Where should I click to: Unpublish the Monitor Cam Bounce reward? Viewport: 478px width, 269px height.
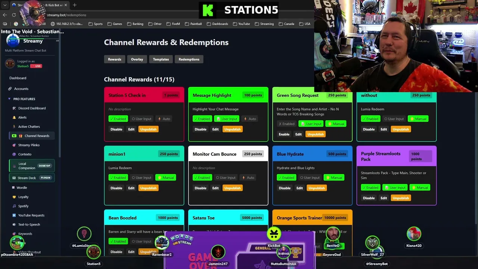coord(232,188)
